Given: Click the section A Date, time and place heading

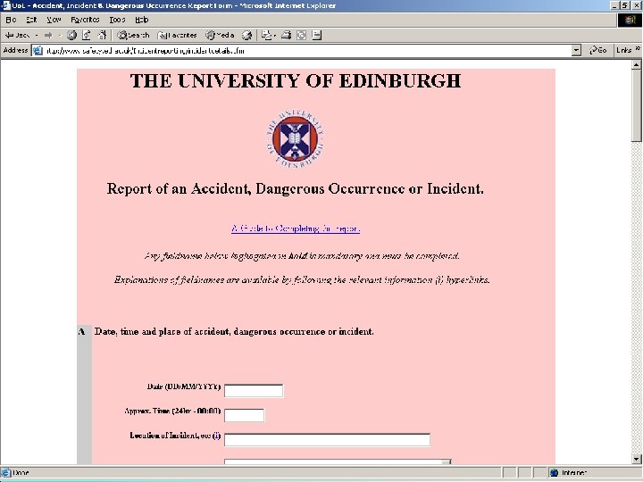Looking at the screenshot, I should click(x=234, y=331).
